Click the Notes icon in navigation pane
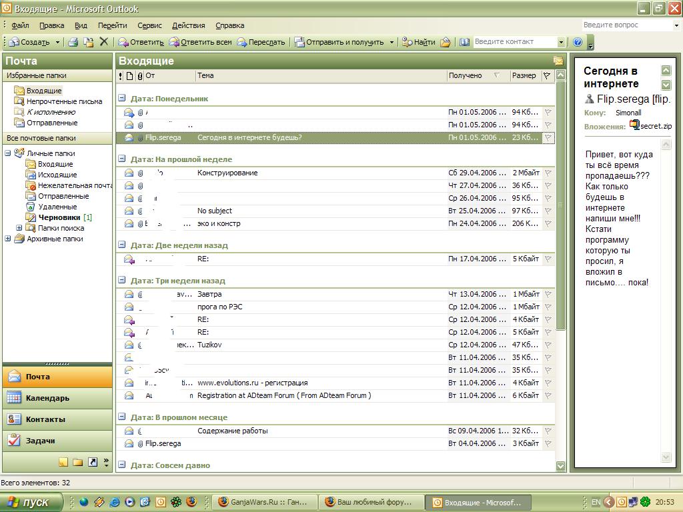Screen dimensions: 683x512 pyautogui.click(x=63, y=462)
